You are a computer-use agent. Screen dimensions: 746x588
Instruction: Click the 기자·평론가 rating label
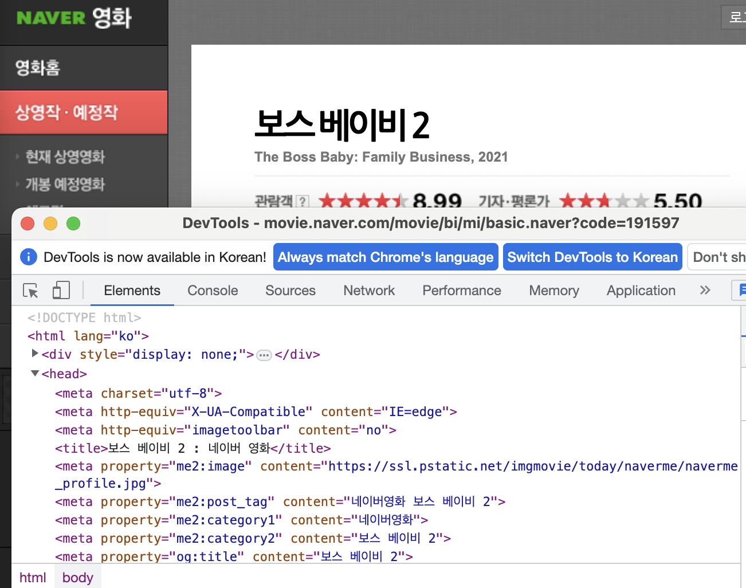(514, 201)
